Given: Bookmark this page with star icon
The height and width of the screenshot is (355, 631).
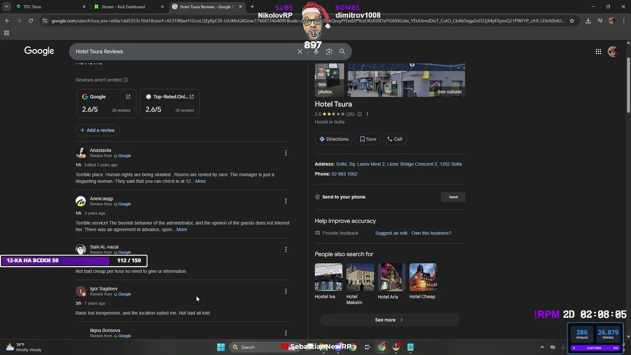Looking at the screenshot, I should tap(572, 21).
